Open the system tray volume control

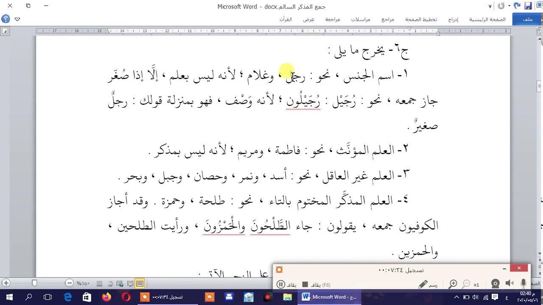476,297
